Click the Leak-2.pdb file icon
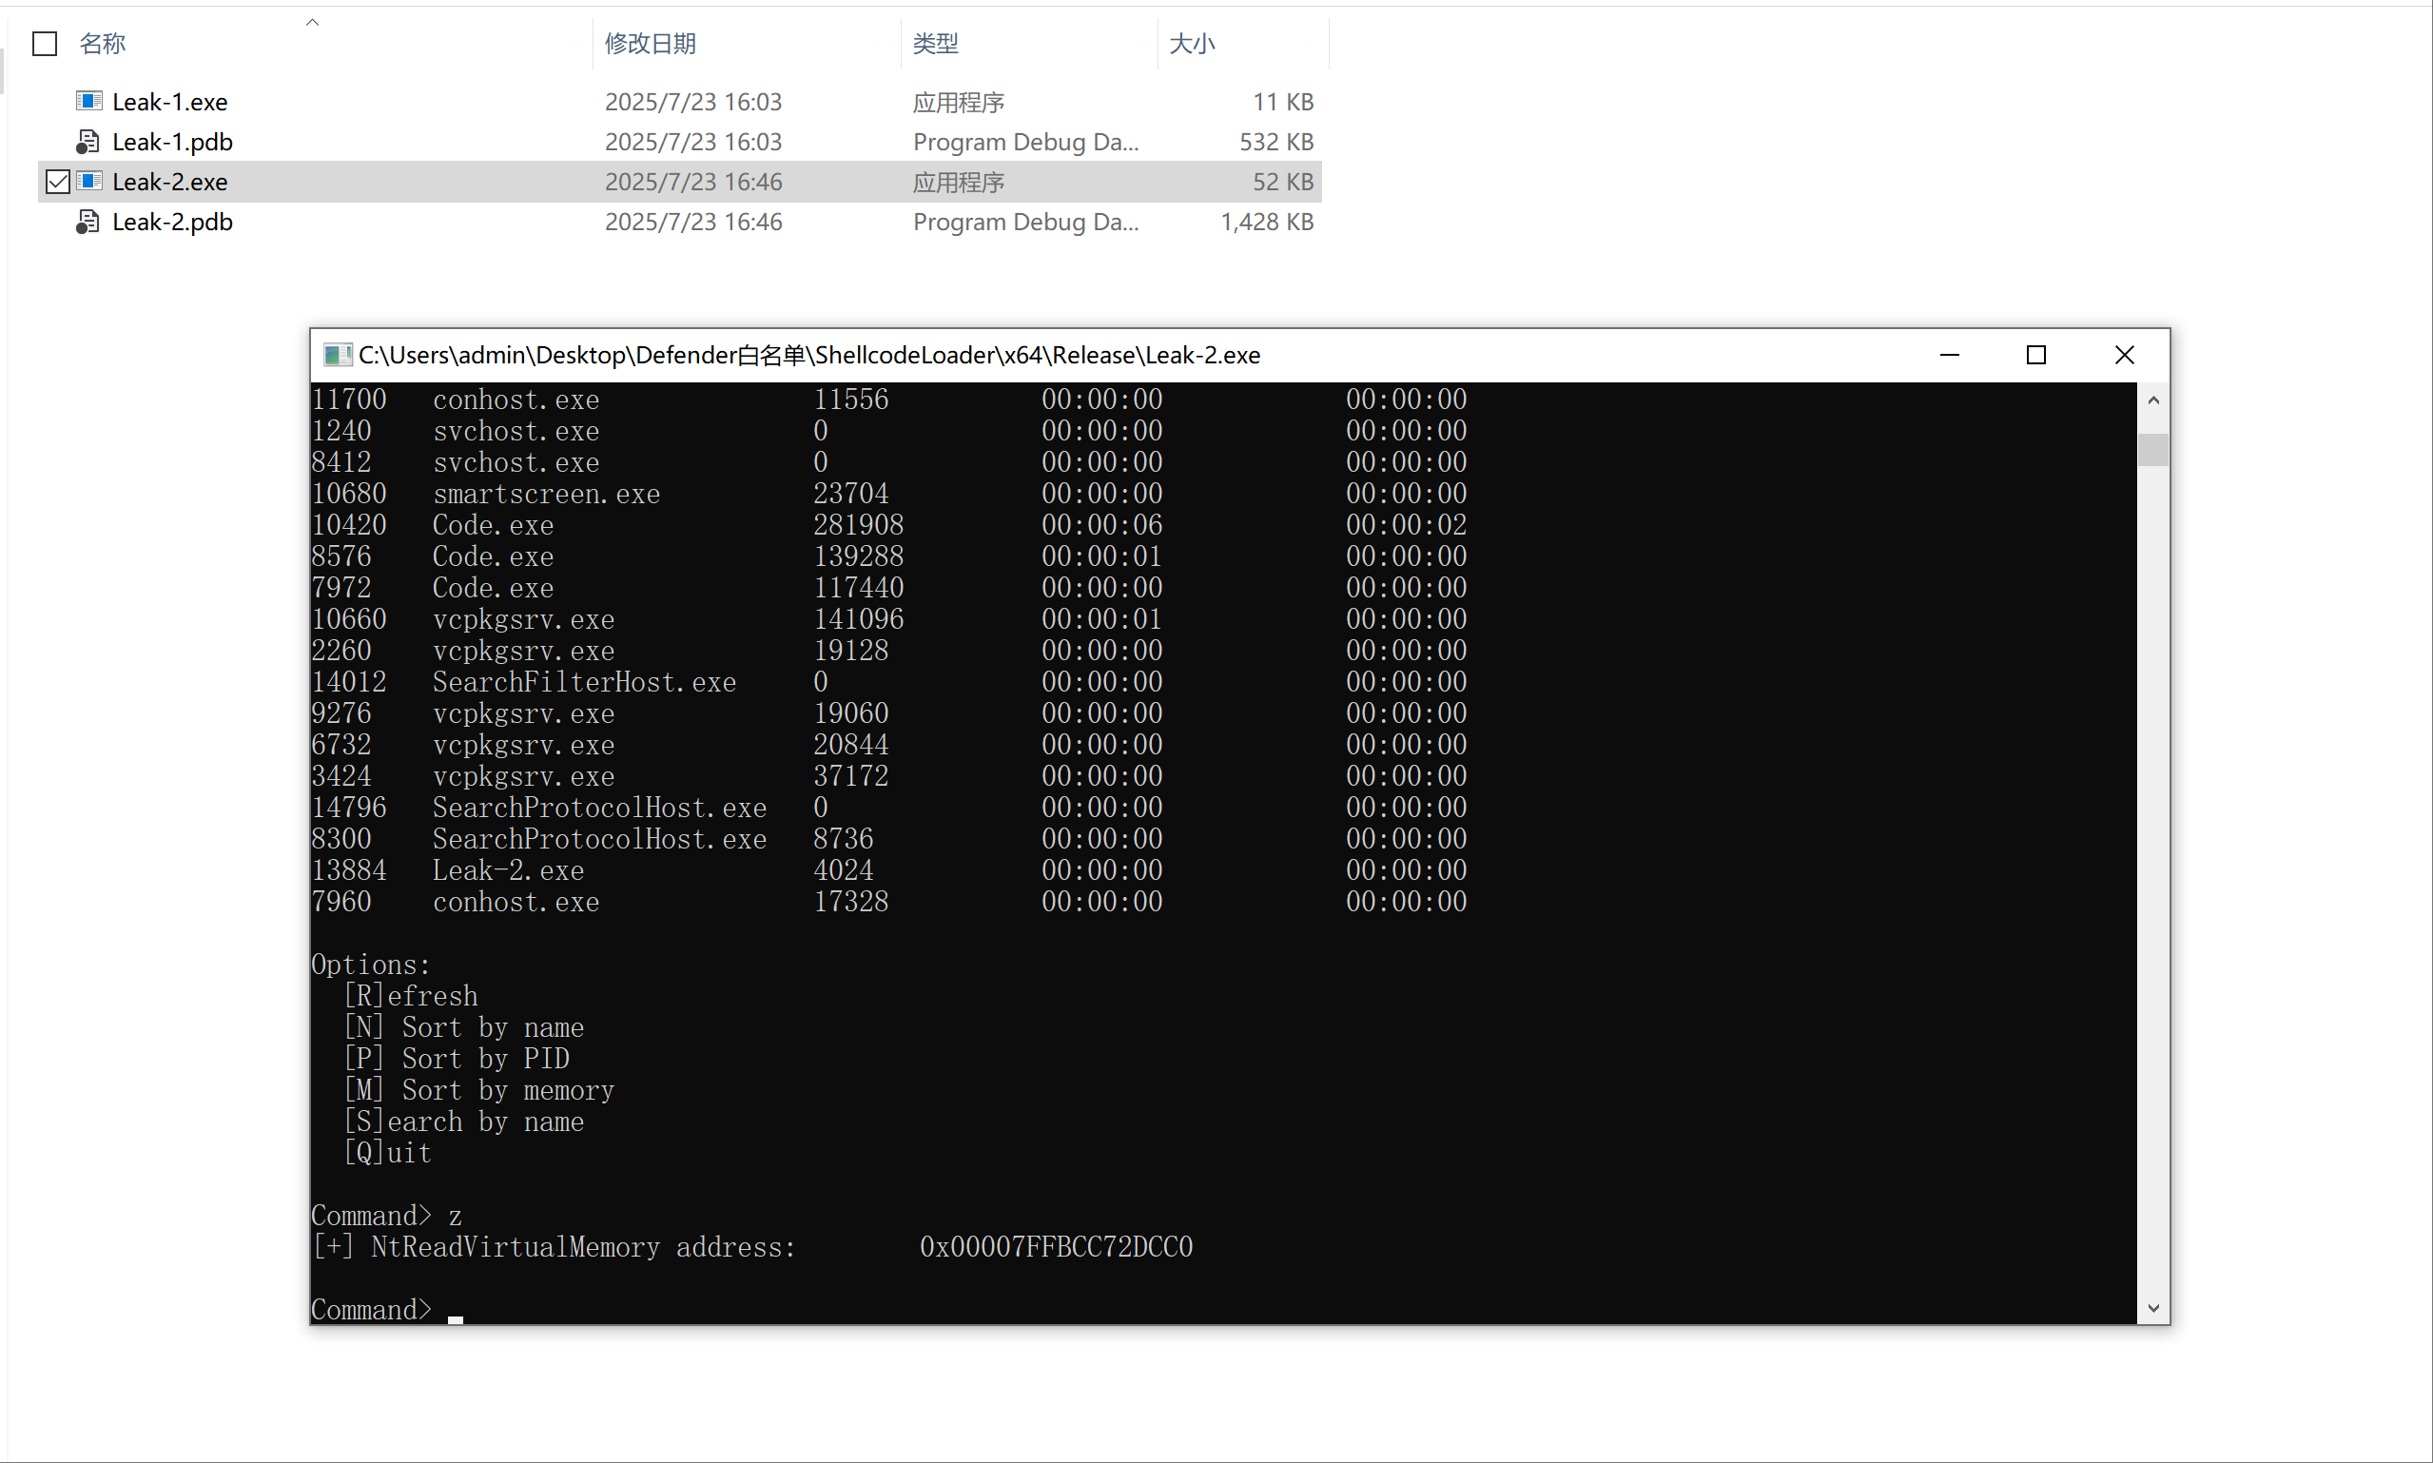 pos(88,222)
